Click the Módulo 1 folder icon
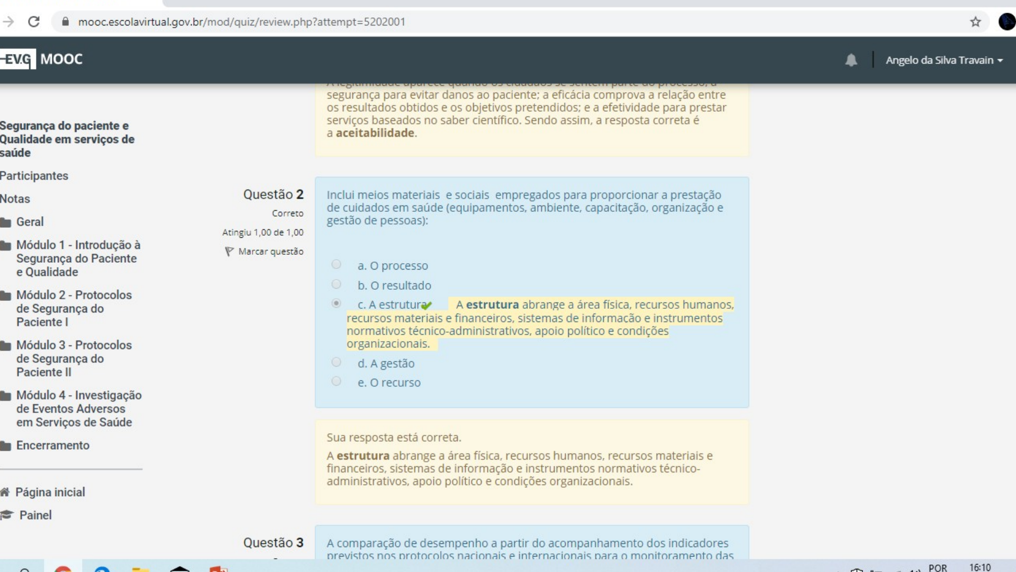Viewport: 1016px width, 572px height. tap(6, 246)
